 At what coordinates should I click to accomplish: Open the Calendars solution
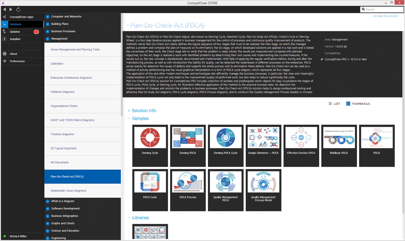[x=82, y=63]
